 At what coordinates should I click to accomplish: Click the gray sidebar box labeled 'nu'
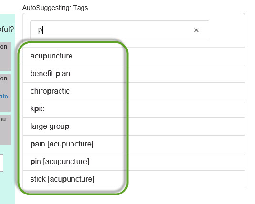[x=5, y=129]
